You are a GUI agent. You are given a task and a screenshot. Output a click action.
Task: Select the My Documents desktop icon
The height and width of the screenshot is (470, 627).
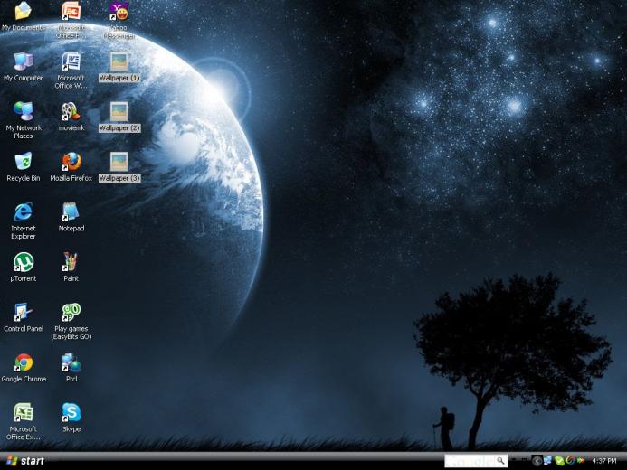24,16
